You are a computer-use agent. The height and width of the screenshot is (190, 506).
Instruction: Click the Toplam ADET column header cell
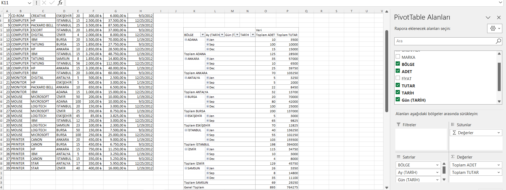pos(266,35)
